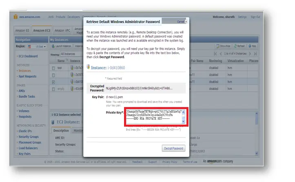Open the Terms of Use footer link
Image resolution: width=295 pixels, height=182 pixels.
[190, 162]
